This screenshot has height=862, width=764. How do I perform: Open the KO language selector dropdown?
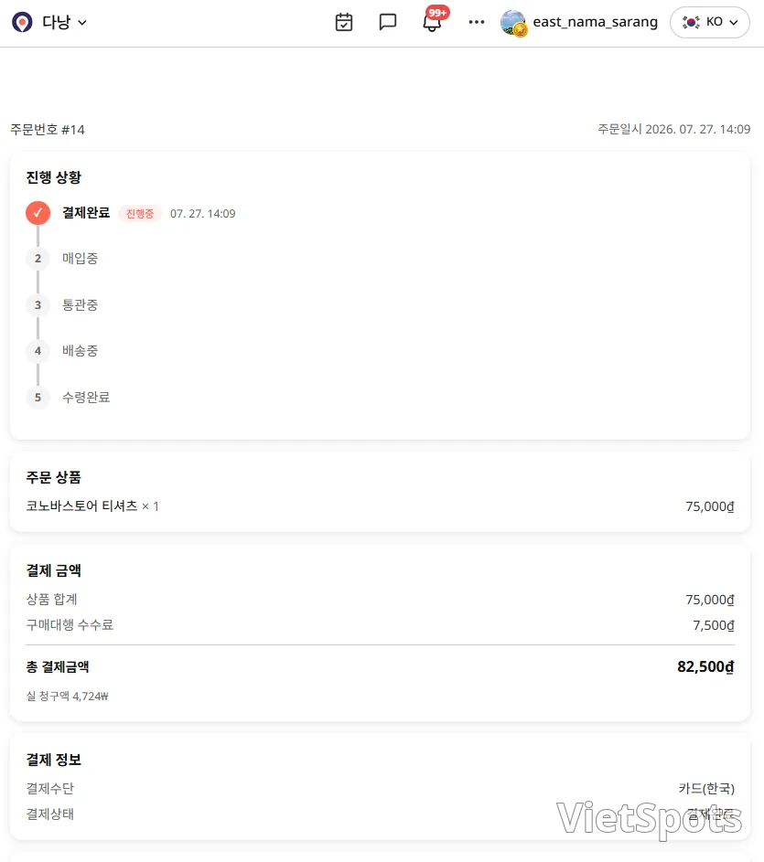point(709,22)
